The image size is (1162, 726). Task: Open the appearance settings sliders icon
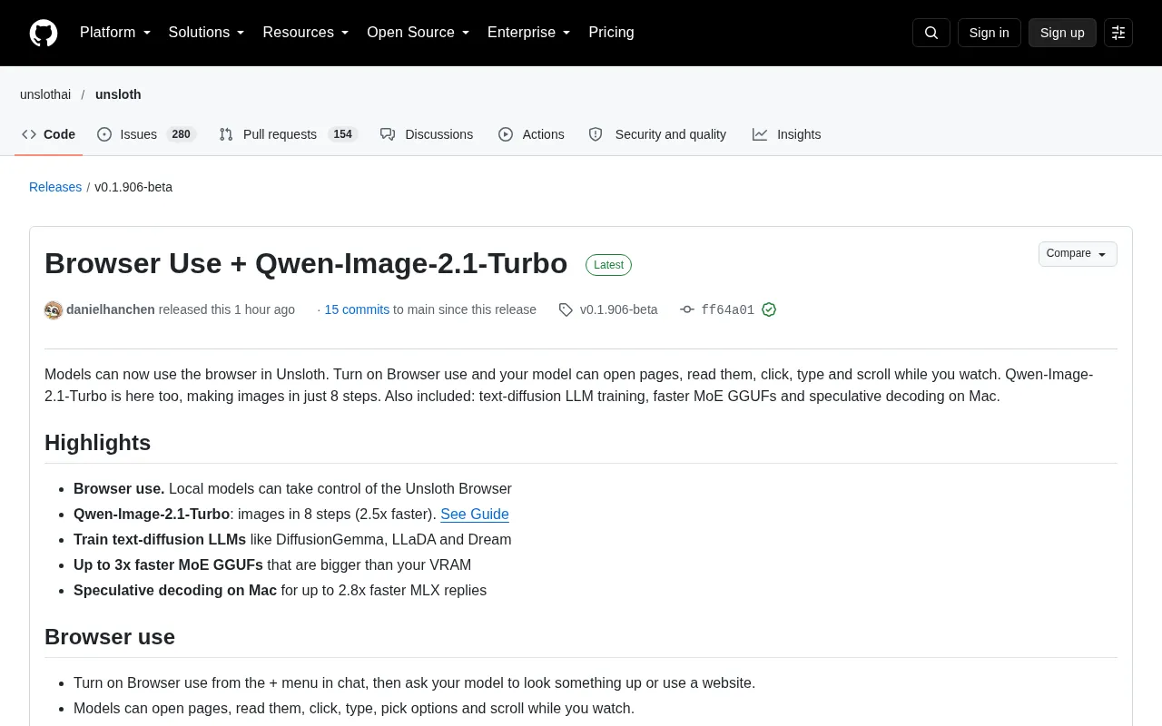[1118, 33]
